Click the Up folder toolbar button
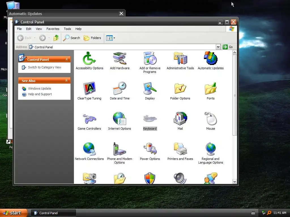Viewport: 290px width, 217px height. pos(56,38)
